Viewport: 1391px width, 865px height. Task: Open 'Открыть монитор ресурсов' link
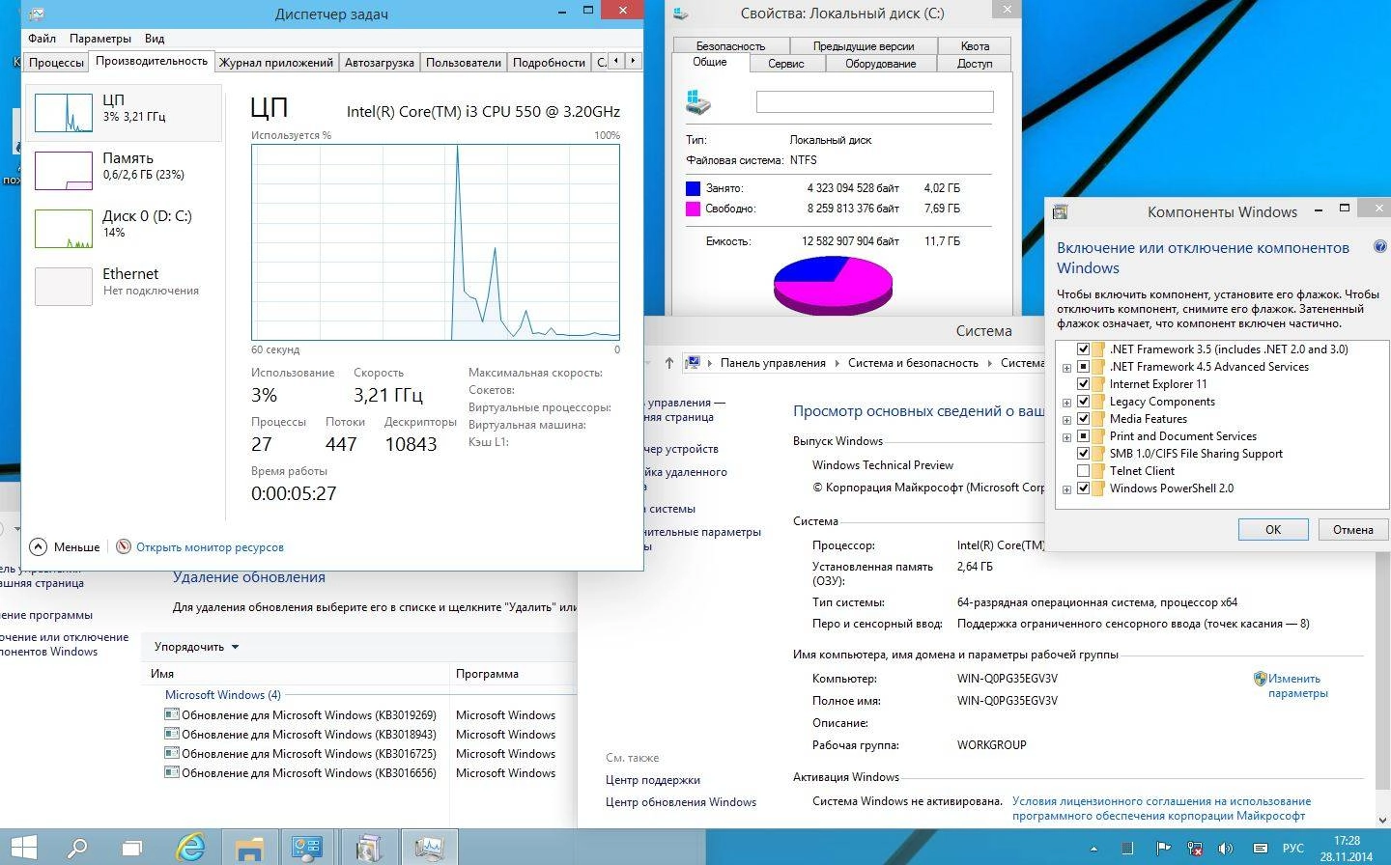[x=210, y=547]
